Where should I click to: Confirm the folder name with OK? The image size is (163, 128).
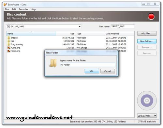coord(92,71)
